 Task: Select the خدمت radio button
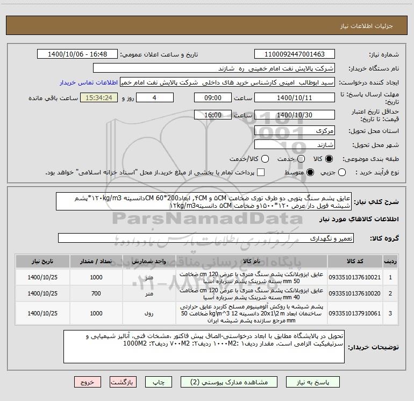click(x=301, y=159)
